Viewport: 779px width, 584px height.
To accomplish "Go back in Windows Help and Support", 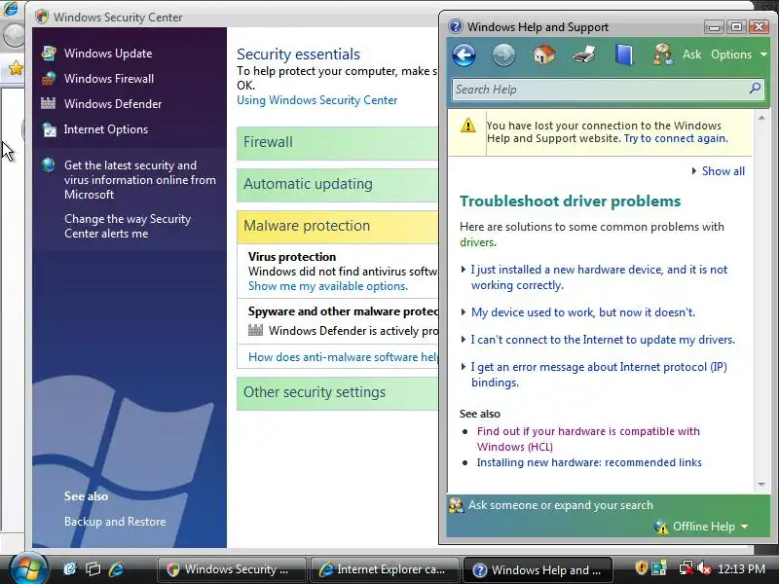I will 464,55.
